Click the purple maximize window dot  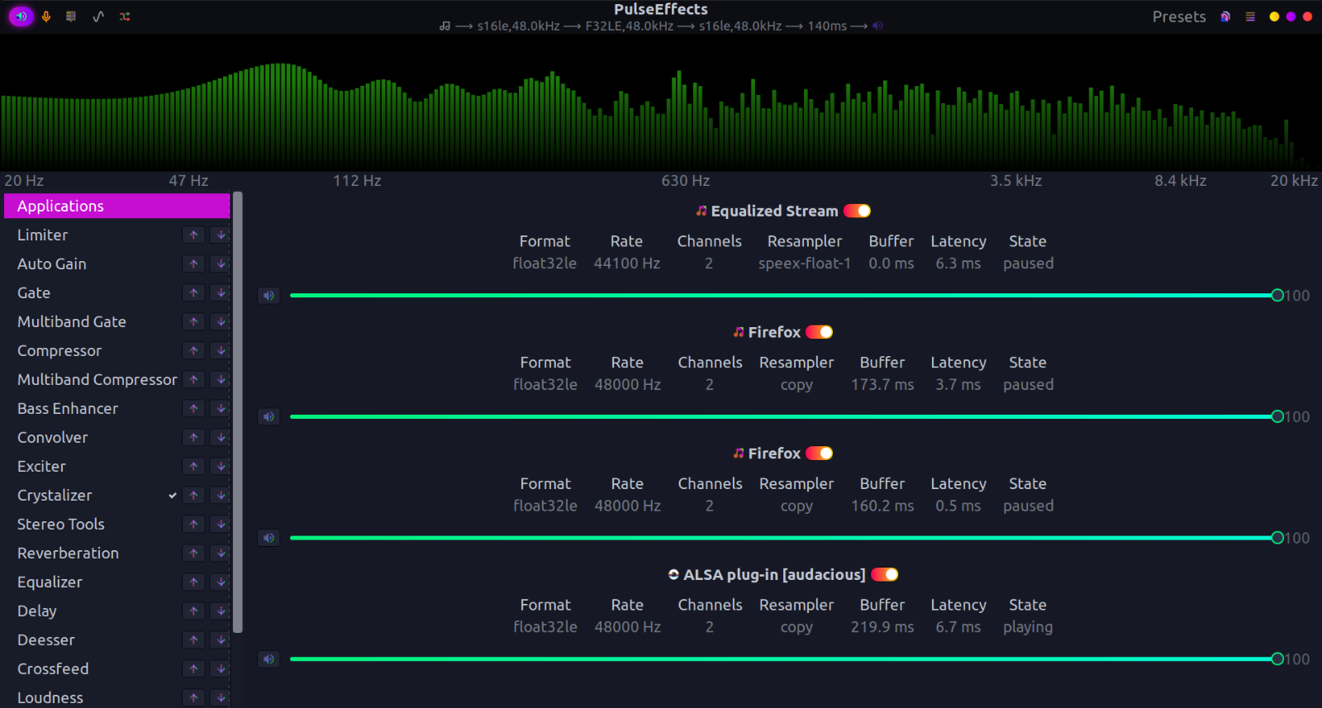pos(1291,17)
